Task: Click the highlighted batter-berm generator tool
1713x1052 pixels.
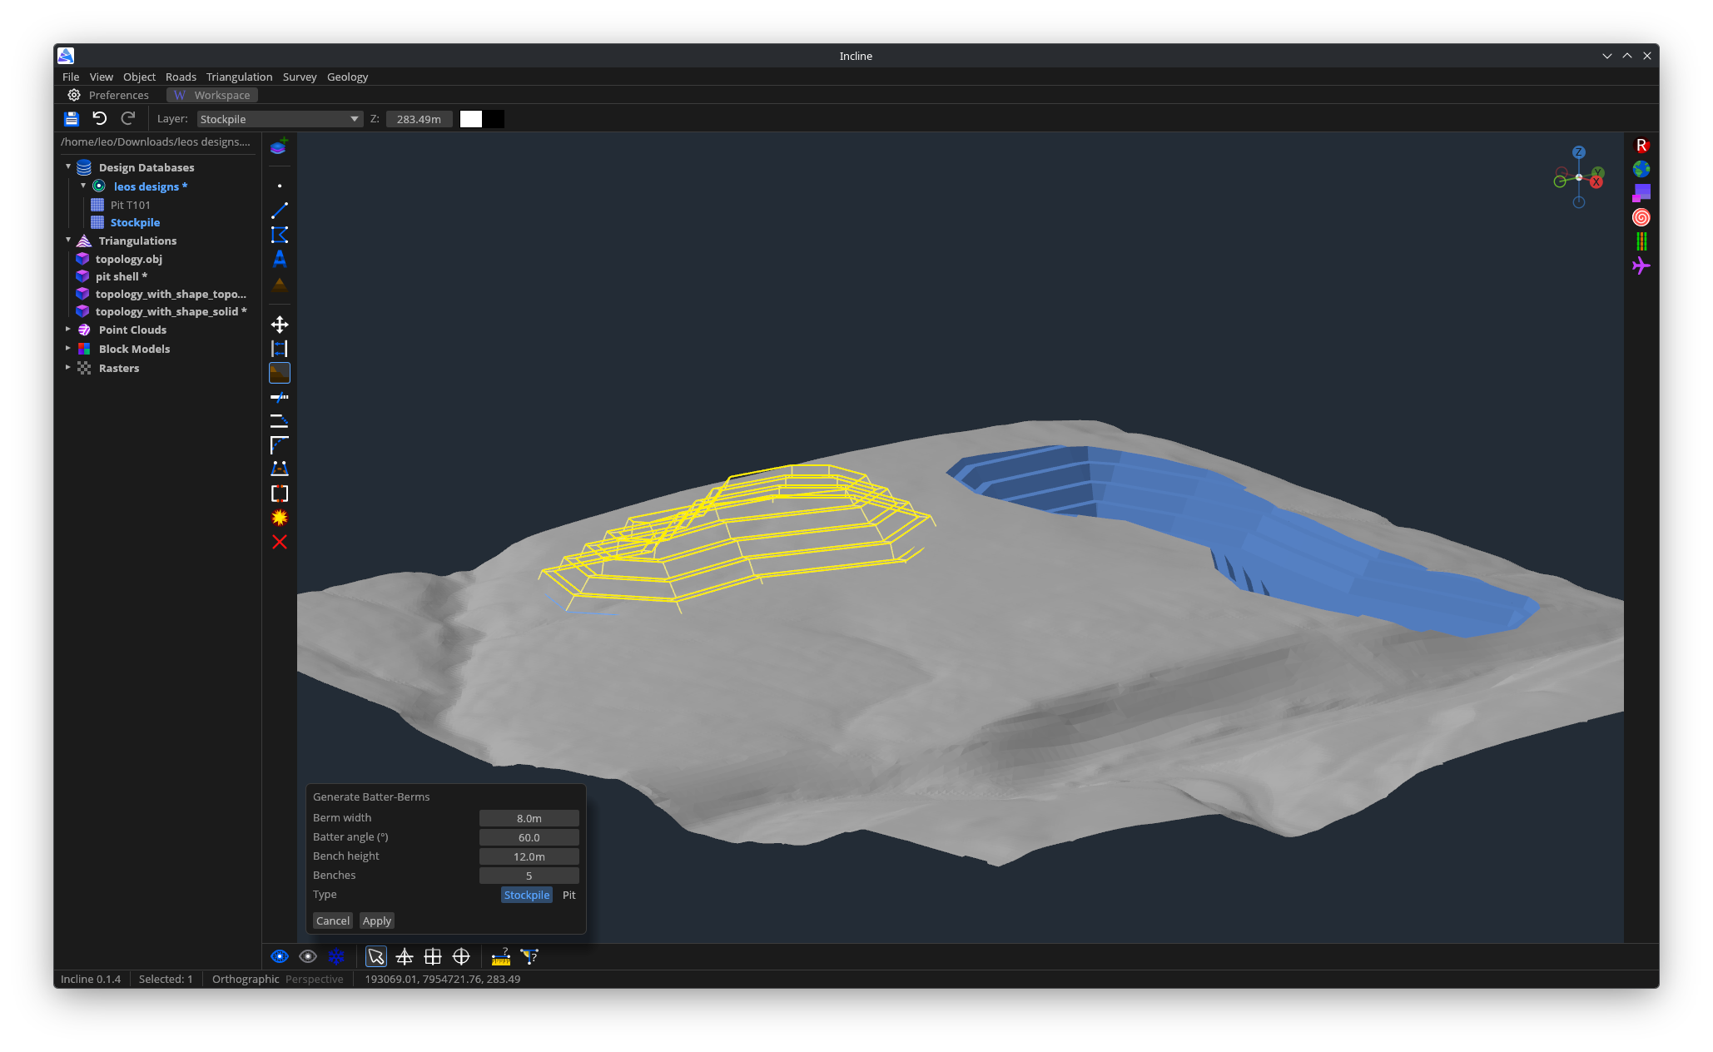Action: click(x=280, y=373)
